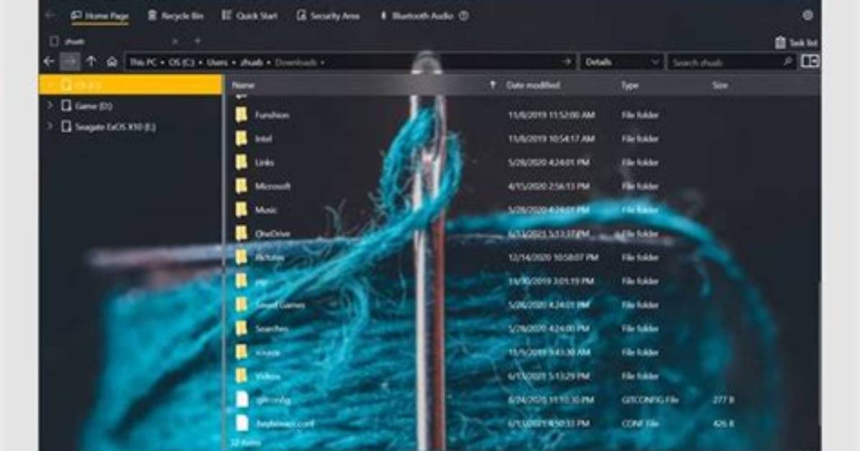Select the Pictures folder

pyautogui.click(x=270, y=258)
